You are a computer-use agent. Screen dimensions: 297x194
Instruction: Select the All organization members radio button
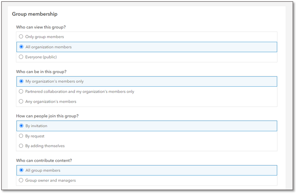(21, 47)
